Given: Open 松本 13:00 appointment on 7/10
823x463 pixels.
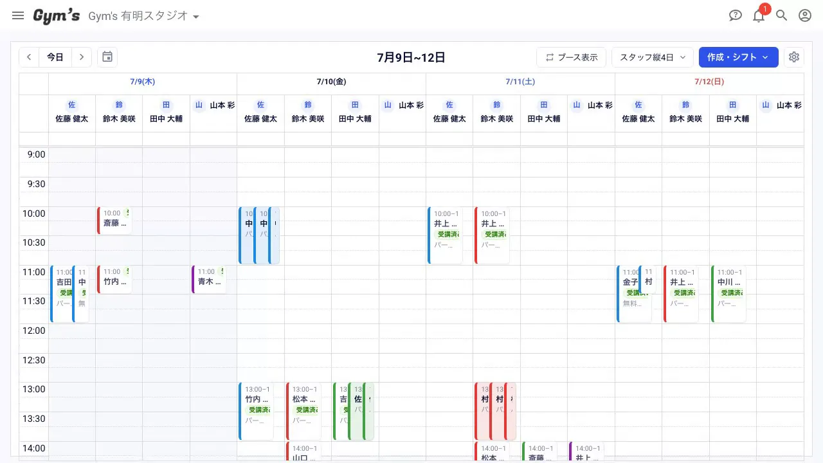Looking at the screenshot, I should 303,411.
